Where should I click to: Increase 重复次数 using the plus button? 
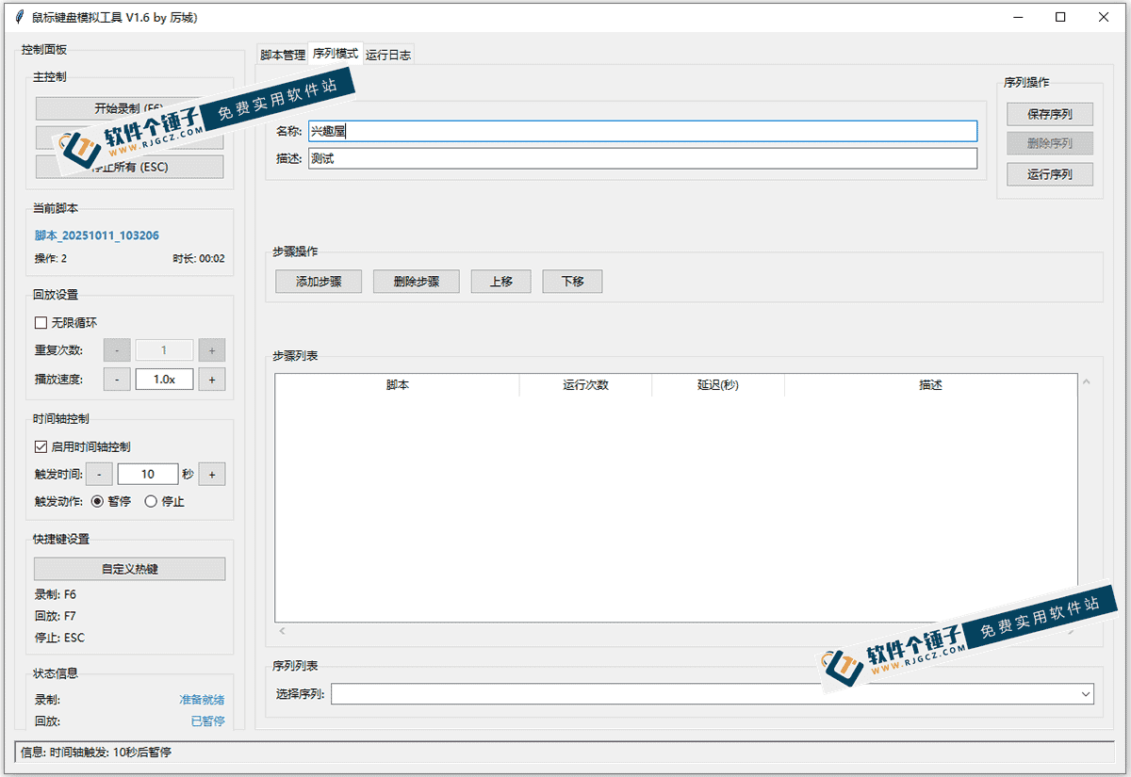211,349
